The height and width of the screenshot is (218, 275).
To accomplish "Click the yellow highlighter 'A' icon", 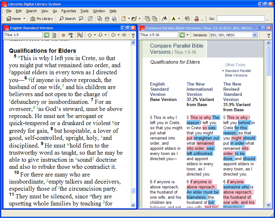I will [x=173, y=19].
